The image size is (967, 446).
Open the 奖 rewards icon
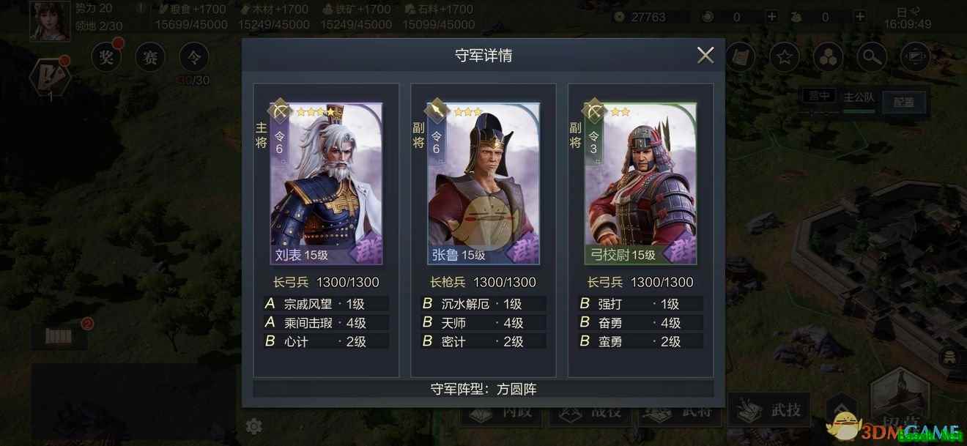point(106,57)
